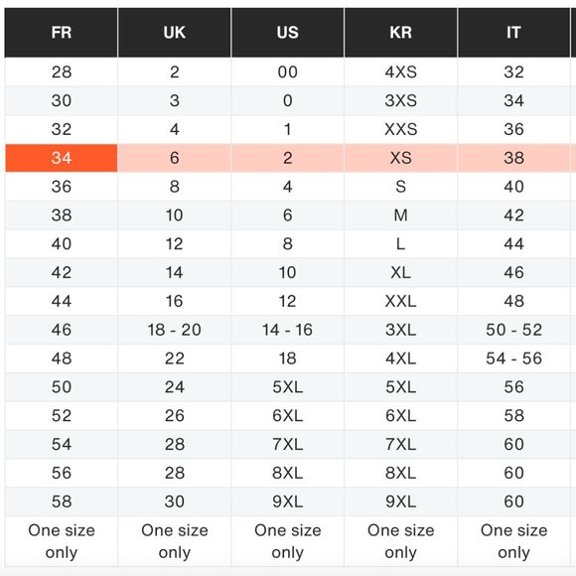Click the KR column header
The height and width of the screenshot is (576, 576).
click(x=401, y=33)
